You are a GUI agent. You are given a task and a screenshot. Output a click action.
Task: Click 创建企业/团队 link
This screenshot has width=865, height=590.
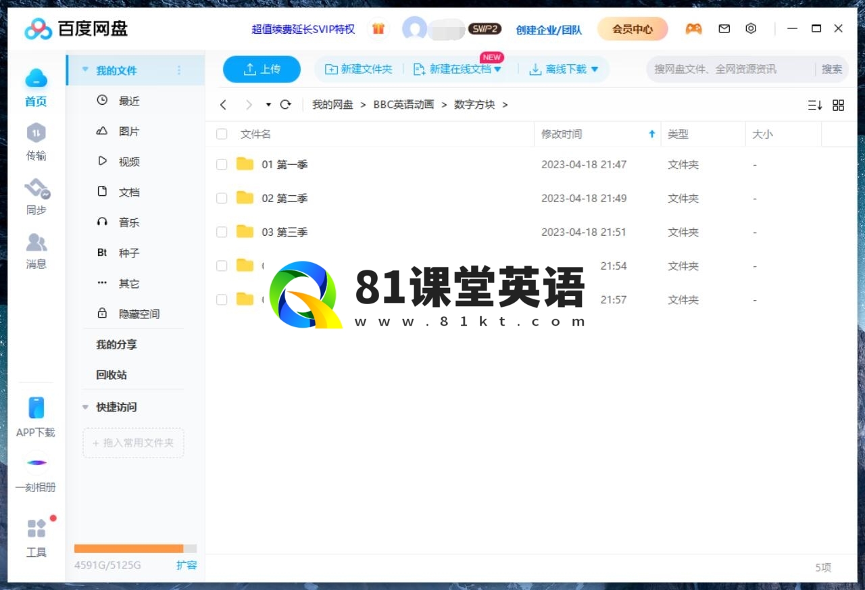pyautogui.click(x=549, y=30)
